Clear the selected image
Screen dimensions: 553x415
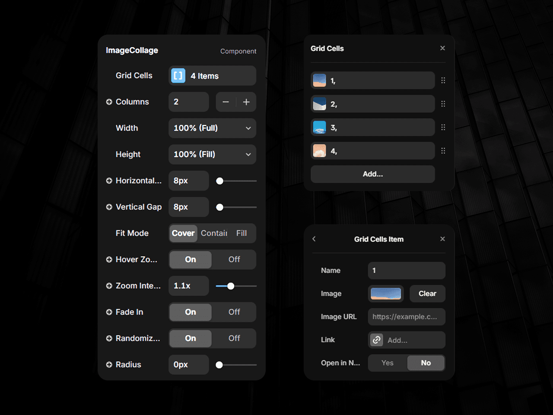pyautogui.click(x=427, y=294)
